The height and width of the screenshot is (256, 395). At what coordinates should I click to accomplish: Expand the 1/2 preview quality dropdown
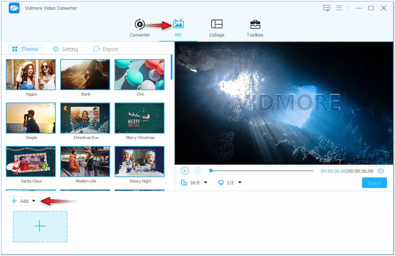point(240,183)
